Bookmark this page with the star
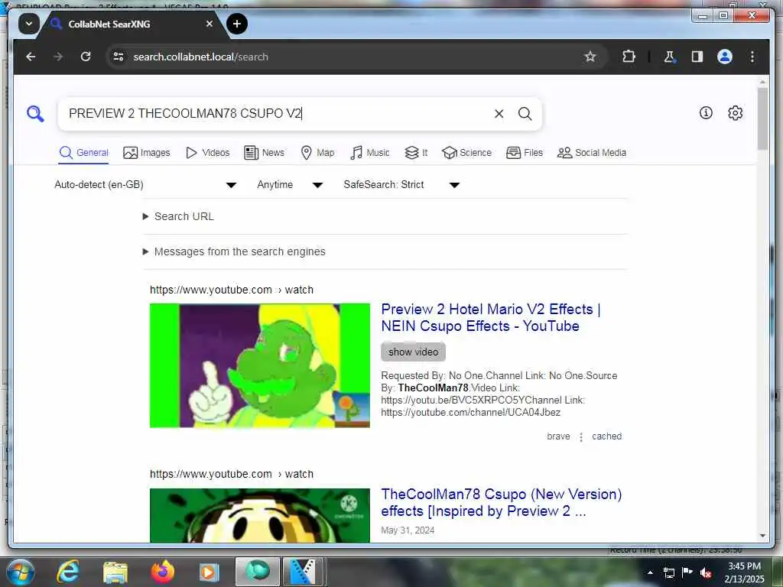783x587 pixels. [x=590, y=57]
